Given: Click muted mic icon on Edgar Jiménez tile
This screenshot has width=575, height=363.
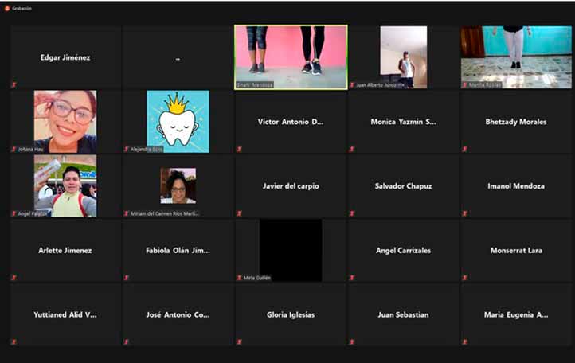Looking at the screenshot, I should click(x=14, y=84).
